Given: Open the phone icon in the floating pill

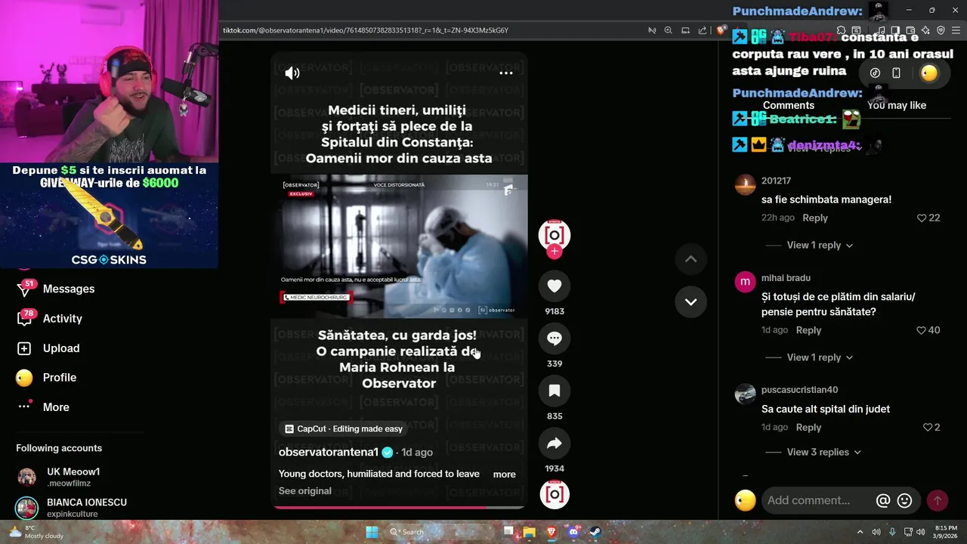Looking at the screenshot, I should (x=896, y=73).
